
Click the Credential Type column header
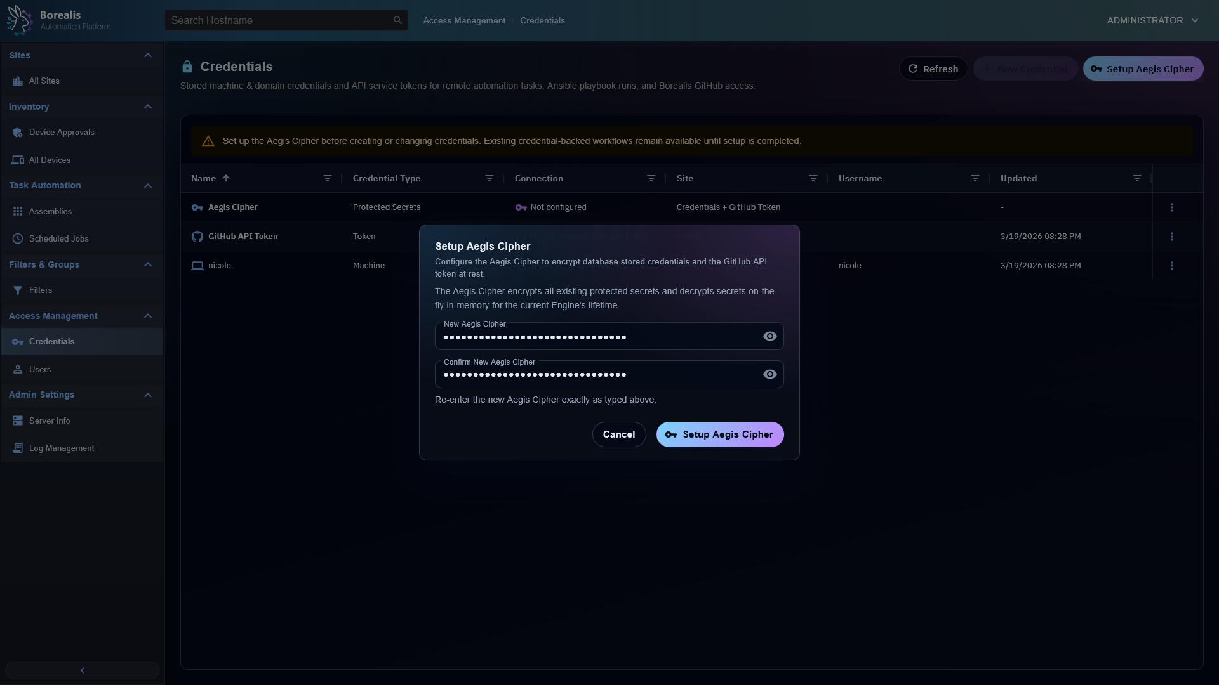(x=387, y=178)
